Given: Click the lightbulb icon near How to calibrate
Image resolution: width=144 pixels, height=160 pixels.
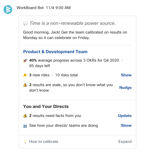Looking at the screenshot, I should click(25, 142).
